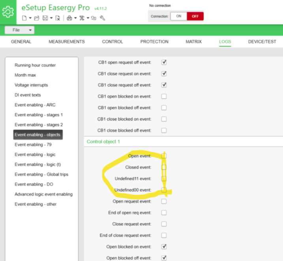This screenshot has height=261, width=283.
Task: Uncheck Open blocked off event
Action: [x=164, y=258]
